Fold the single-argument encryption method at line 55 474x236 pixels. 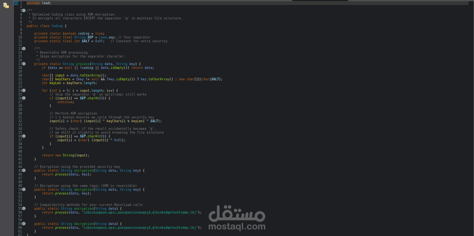click(24, 209)
